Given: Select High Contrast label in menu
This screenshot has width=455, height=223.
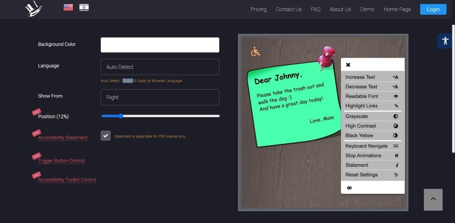Looking at the screenshot, I should pyautogui.click(x=361, y=126).
